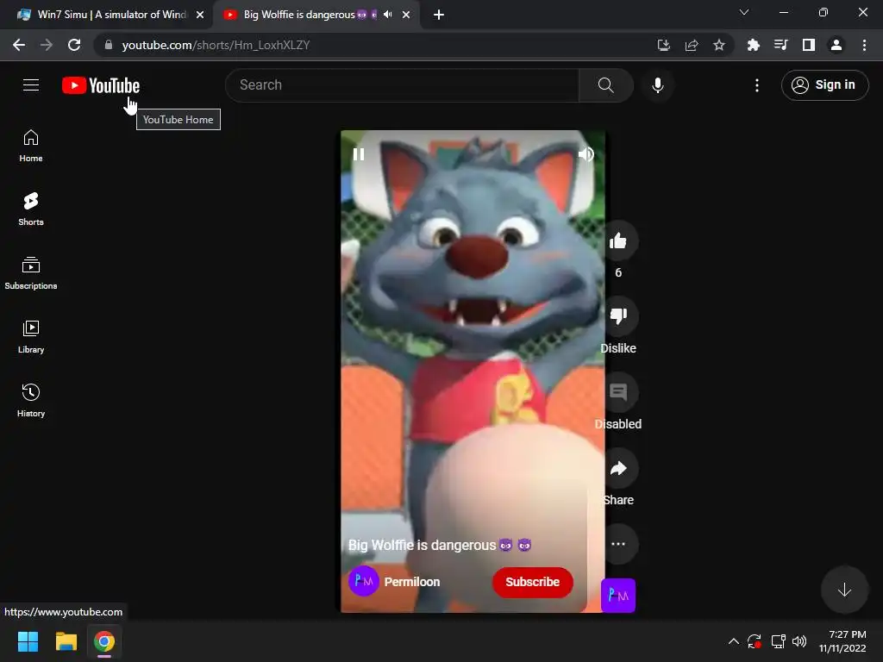Focus the YouTube Search field
The height and width of the screenshot is (662, 883).
[402, 85]
